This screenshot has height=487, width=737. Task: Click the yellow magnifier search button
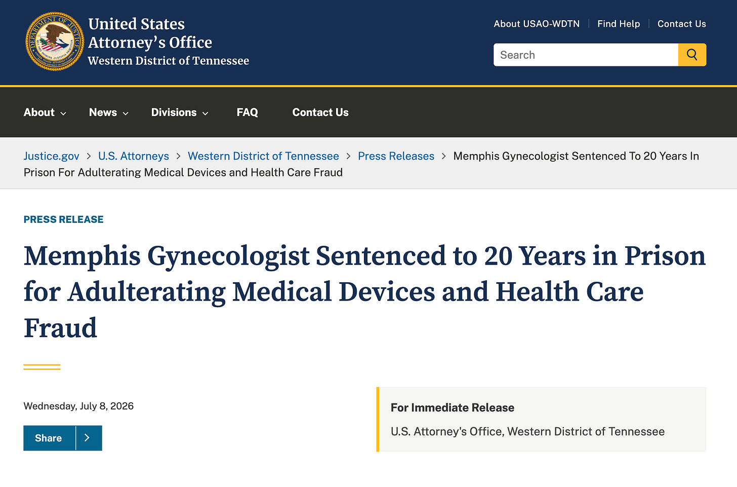(x=692, y=55)
